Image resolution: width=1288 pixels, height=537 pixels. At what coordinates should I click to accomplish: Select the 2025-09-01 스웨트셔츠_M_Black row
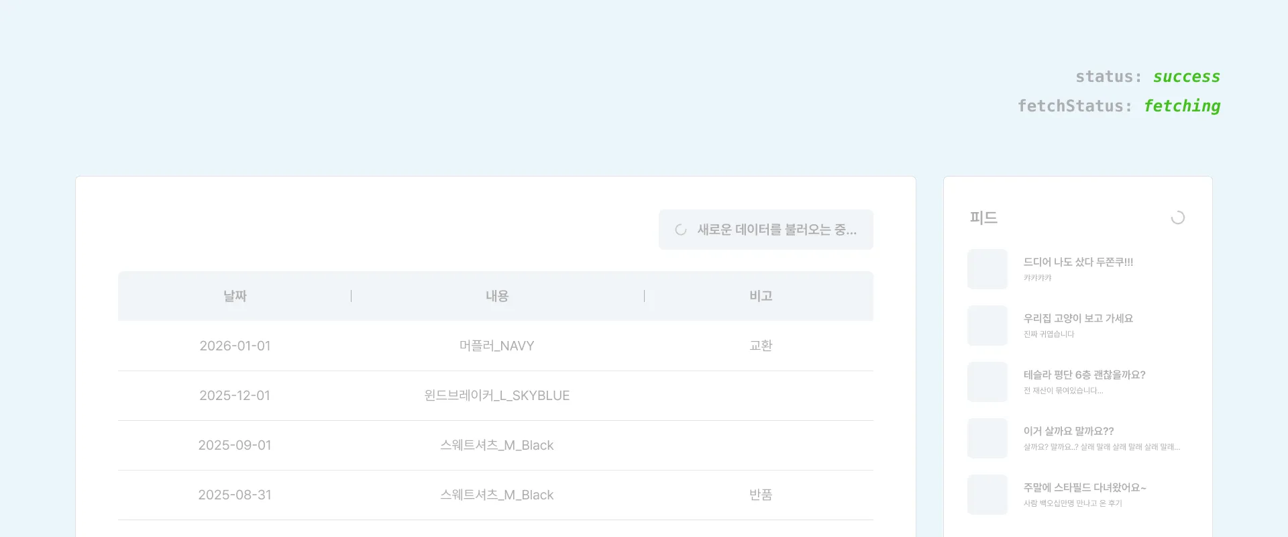(496, 445)
